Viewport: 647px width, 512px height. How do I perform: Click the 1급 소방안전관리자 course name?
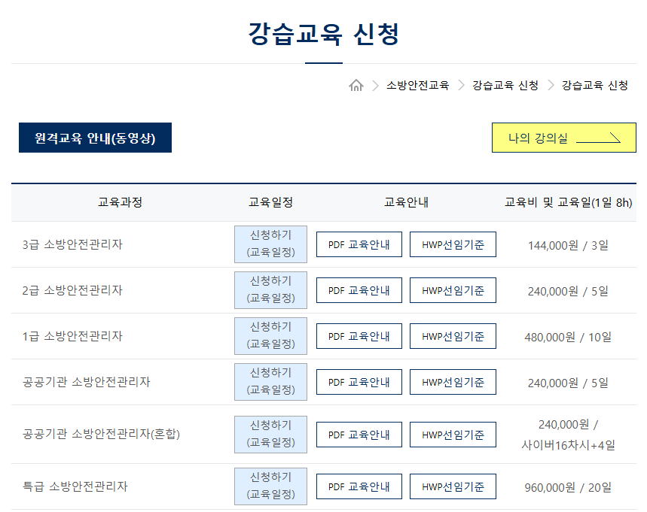click(x=72, y=336)
